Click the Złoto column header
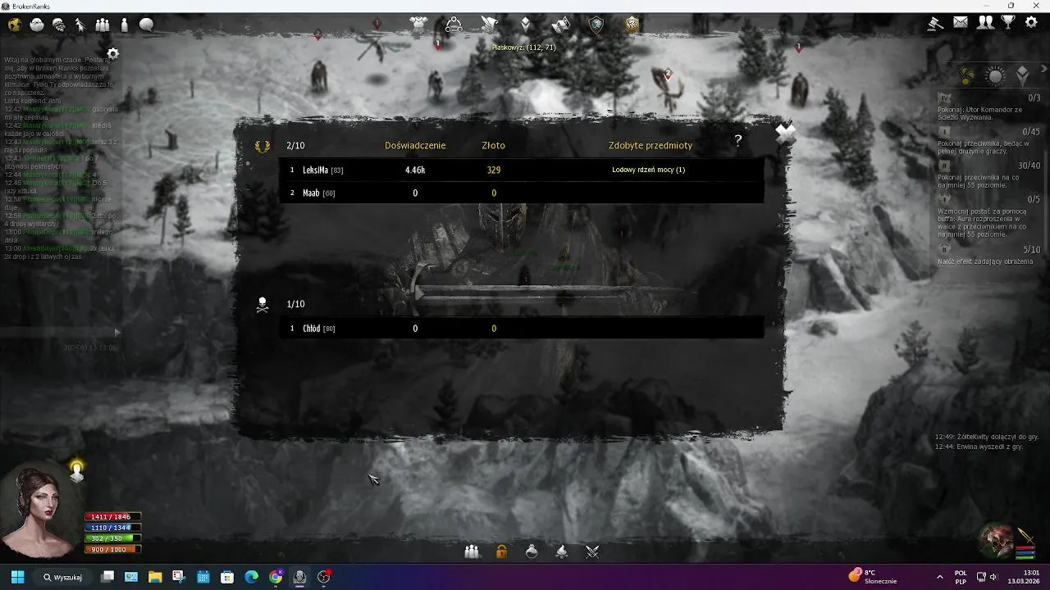 pyautogui.click(x=493, y=145)
